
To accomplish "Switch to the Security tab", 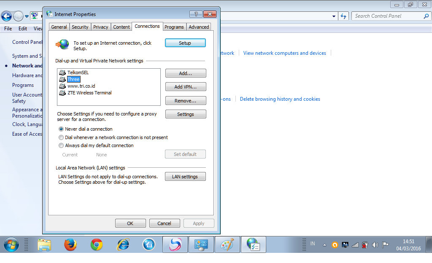I will 80,27.
